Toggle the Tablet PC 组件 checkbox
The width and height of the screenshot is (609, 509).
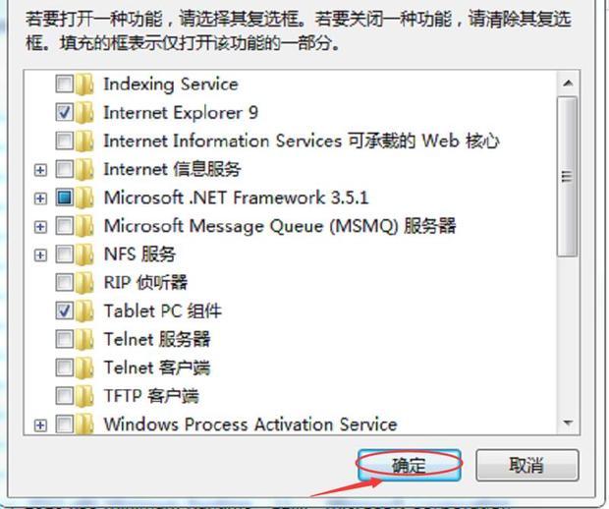point(64,311)
